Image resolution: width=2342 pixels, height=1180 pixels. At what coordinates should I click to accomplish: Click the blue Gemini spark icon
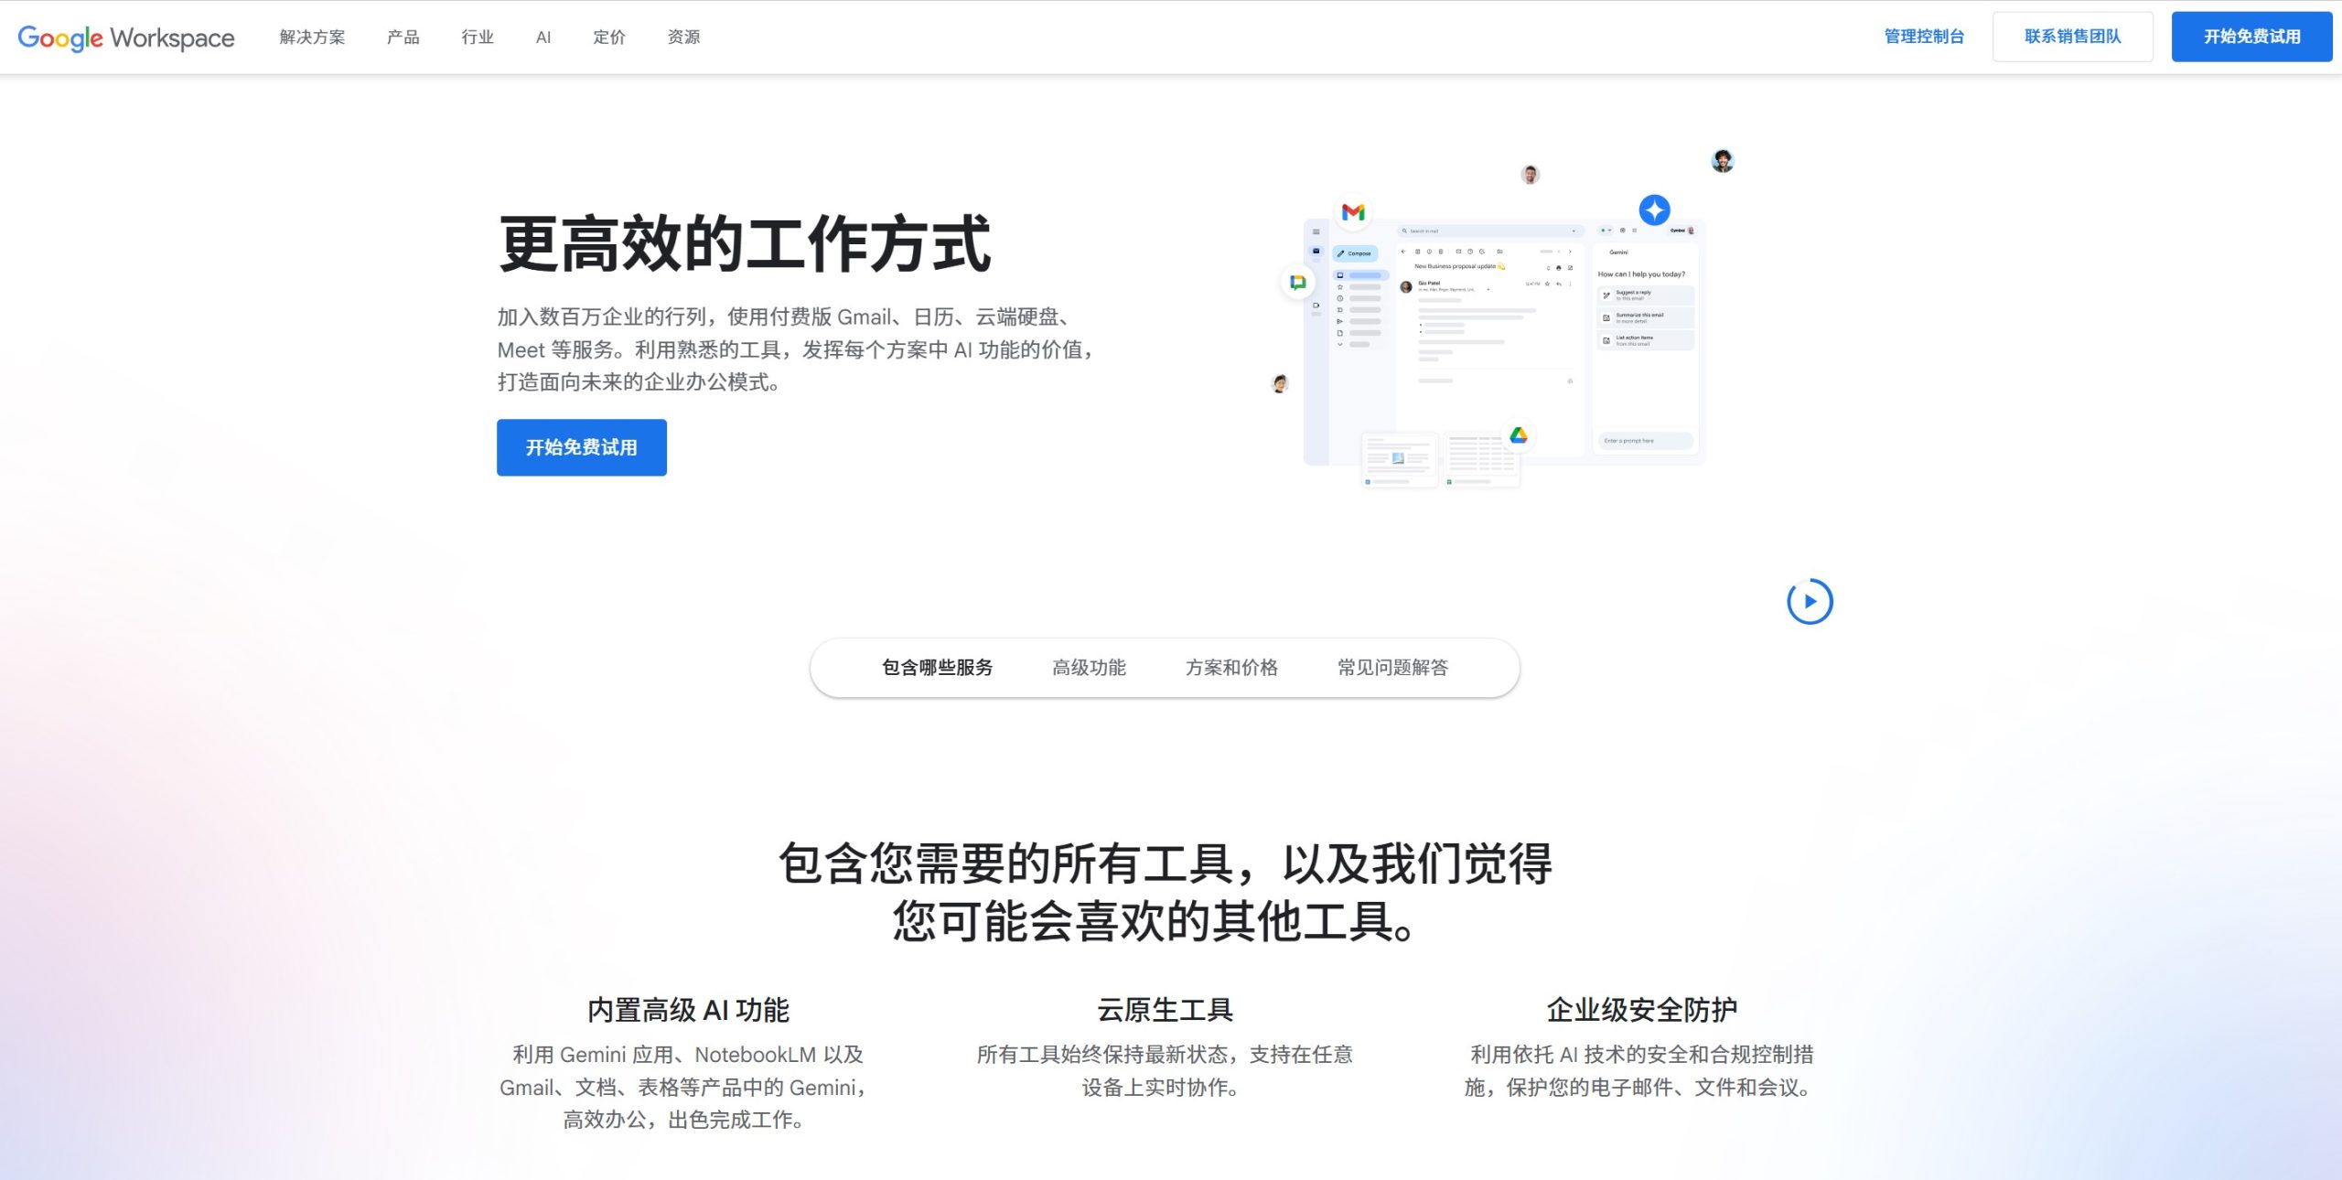click(x=1655, y=209)
